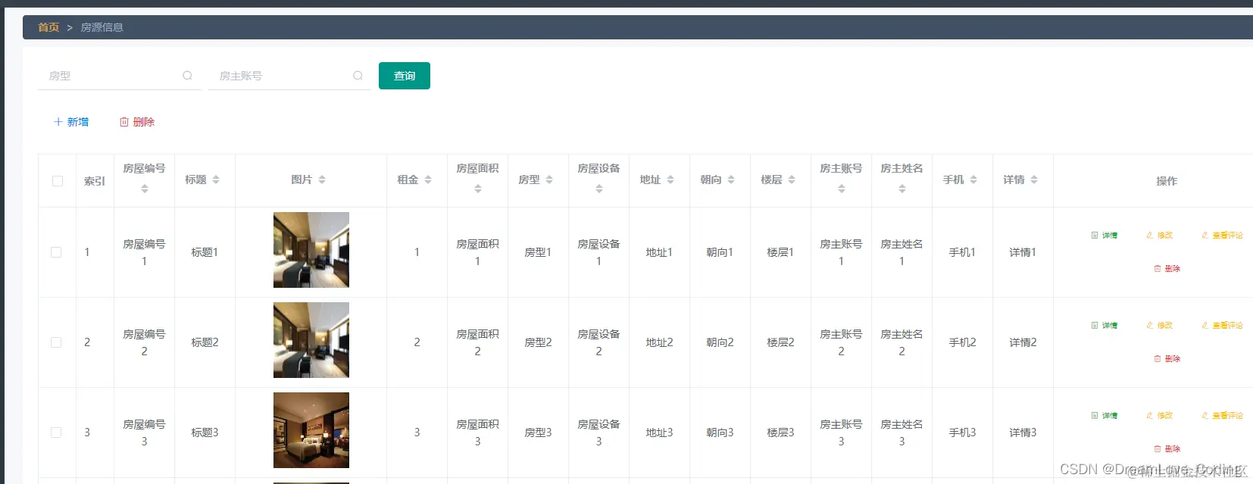This screenshot has width=1253, height=484.
Task: Check the checkbox for row 标题3
Action: click(56, 432)
